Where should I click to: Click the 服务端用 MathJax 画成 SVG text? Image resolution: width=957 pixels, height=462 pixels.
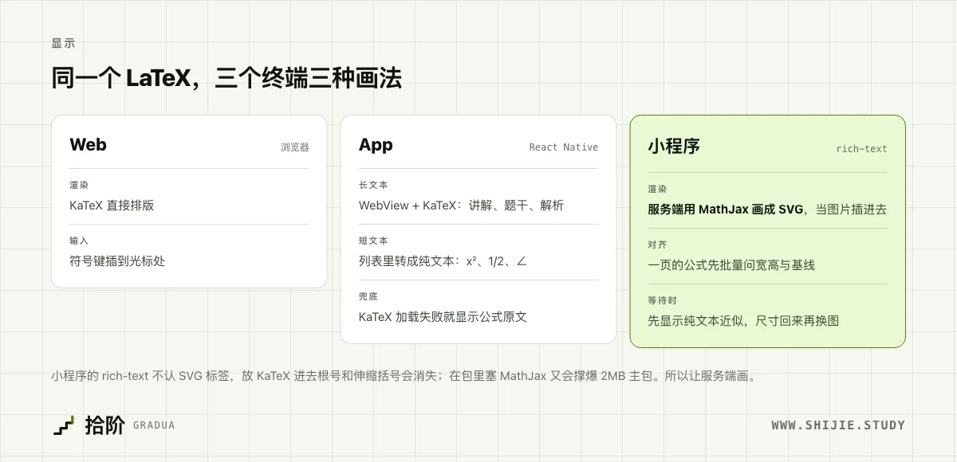point(725,209)
